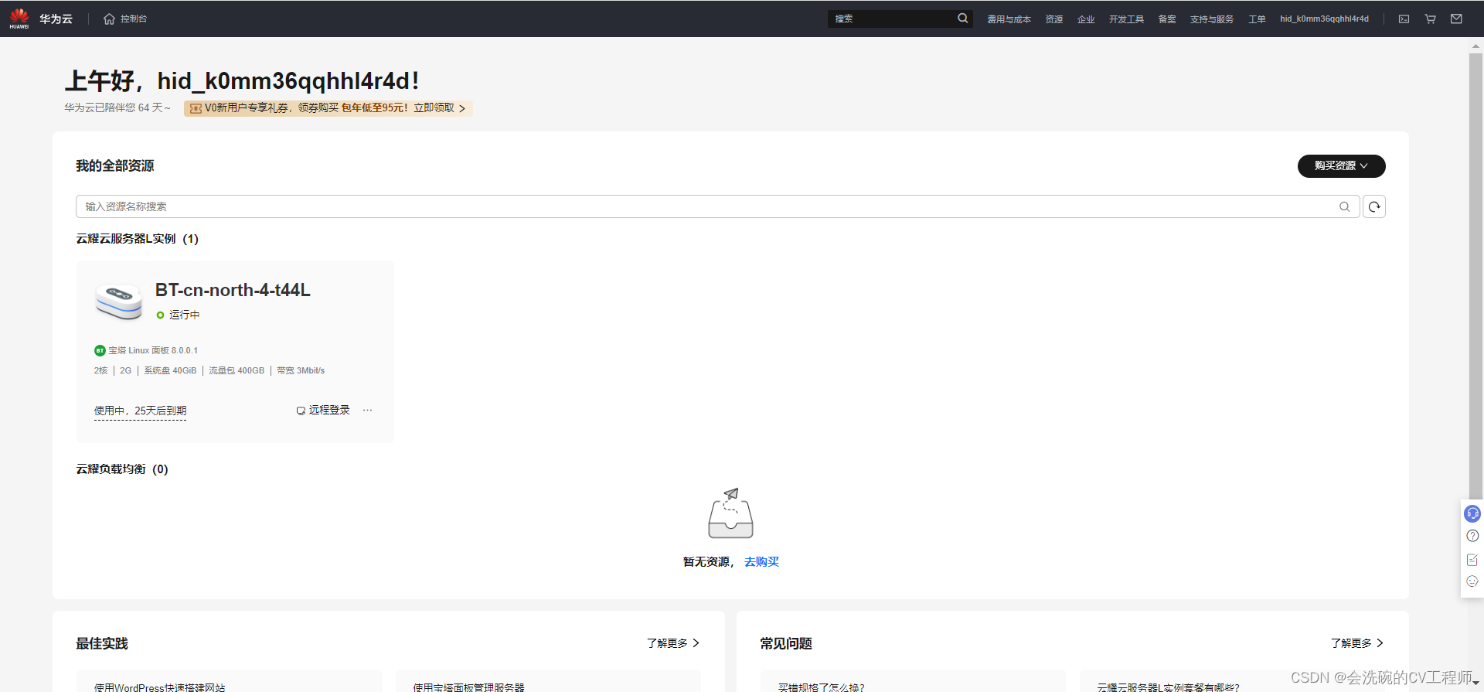Click the new user coupon banner
Image resolution: width=1484 pixels, height=692 pixels.
pos(328,108)
